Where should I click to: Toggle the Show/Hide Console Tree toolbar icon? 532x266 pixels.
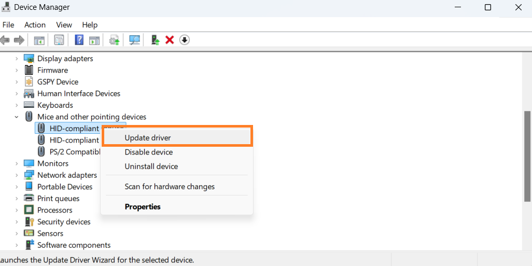tap(39, 40)
